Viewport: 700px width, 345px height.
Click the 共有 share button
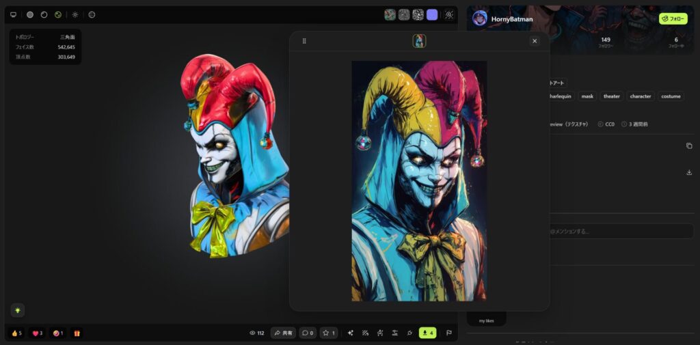(283, 333)
